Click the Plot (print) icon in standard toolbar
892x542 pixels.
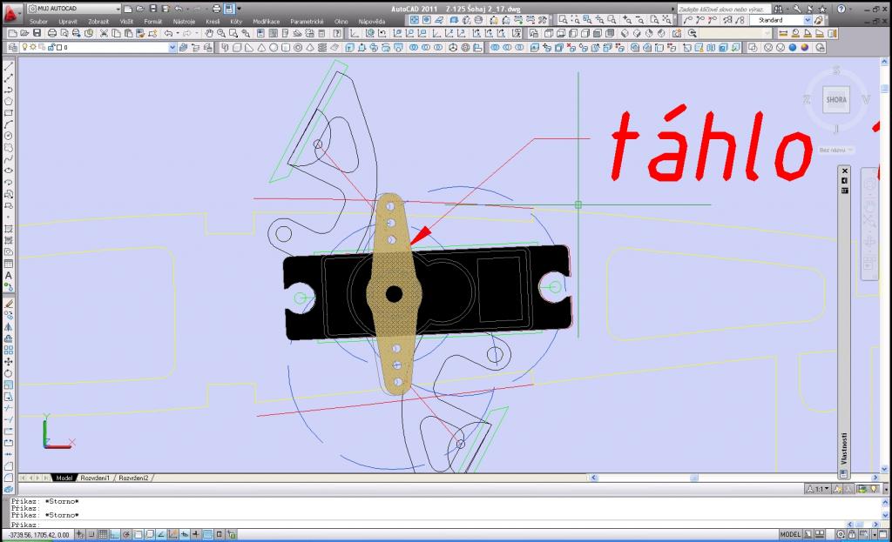tap(51, 33)
